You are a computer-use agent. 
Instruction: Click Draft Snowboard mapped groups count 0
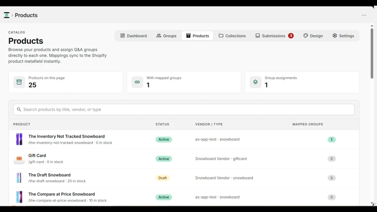coord(332,178)
